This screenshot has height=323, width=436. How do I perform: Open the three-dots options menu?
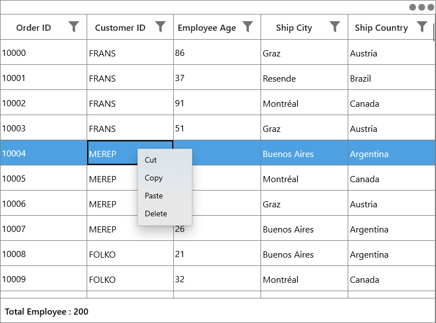421,7
